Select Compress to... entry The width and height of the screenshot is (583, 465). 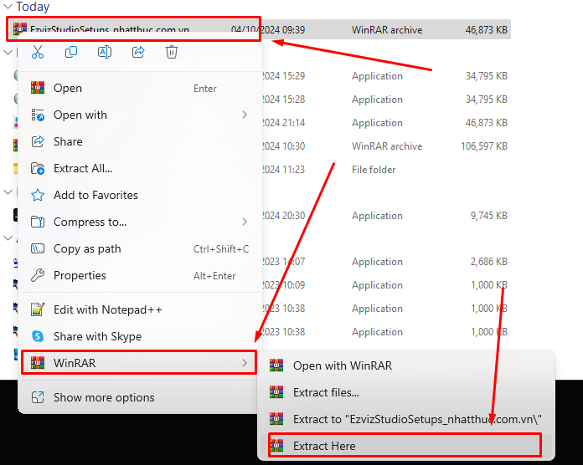click(x=140, y=222)
